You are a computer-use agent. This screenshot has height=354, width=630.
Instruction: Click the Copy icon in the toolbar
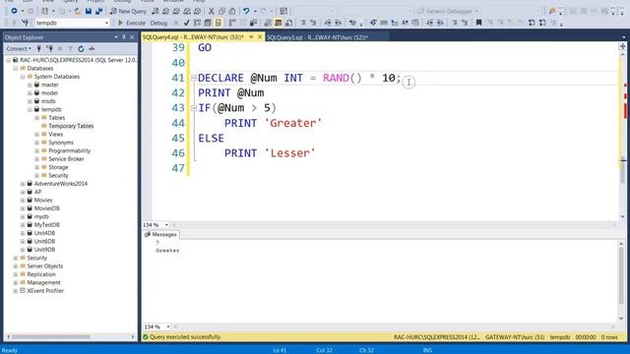click(221, 11)
